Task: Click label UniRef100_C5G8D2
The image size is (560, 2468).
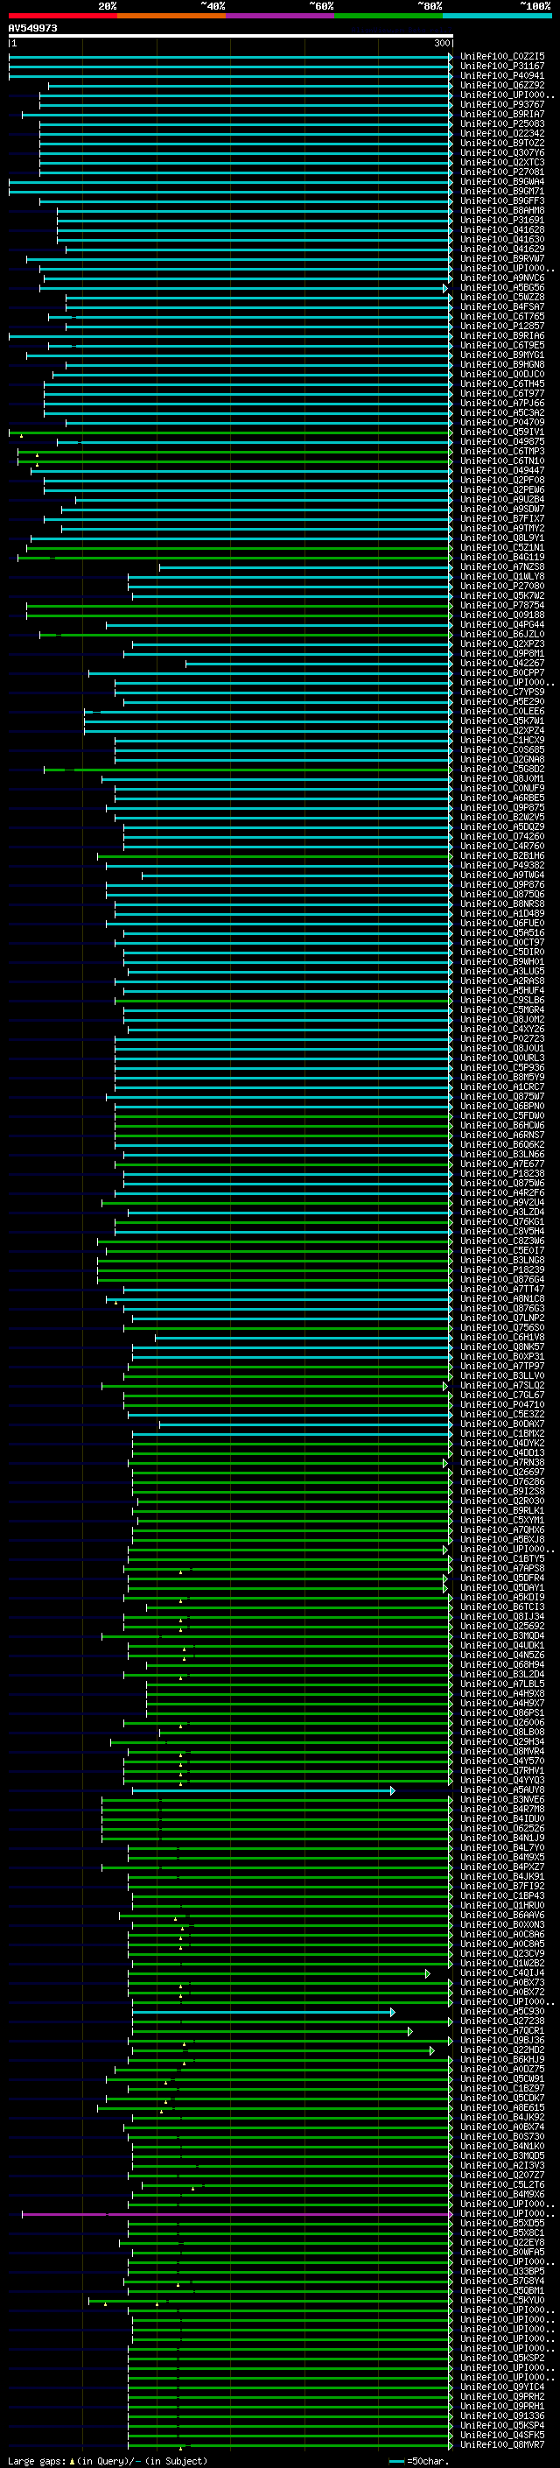Action: tap(502, 770)
